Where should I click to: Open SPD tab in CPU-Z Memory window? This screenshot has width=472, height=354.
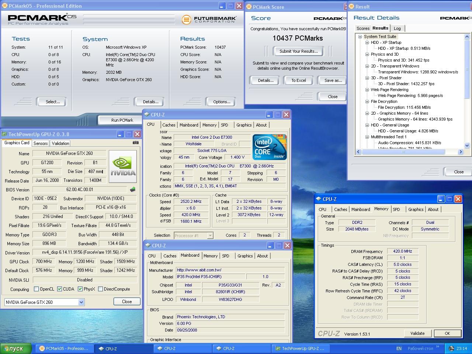point(396,209)
